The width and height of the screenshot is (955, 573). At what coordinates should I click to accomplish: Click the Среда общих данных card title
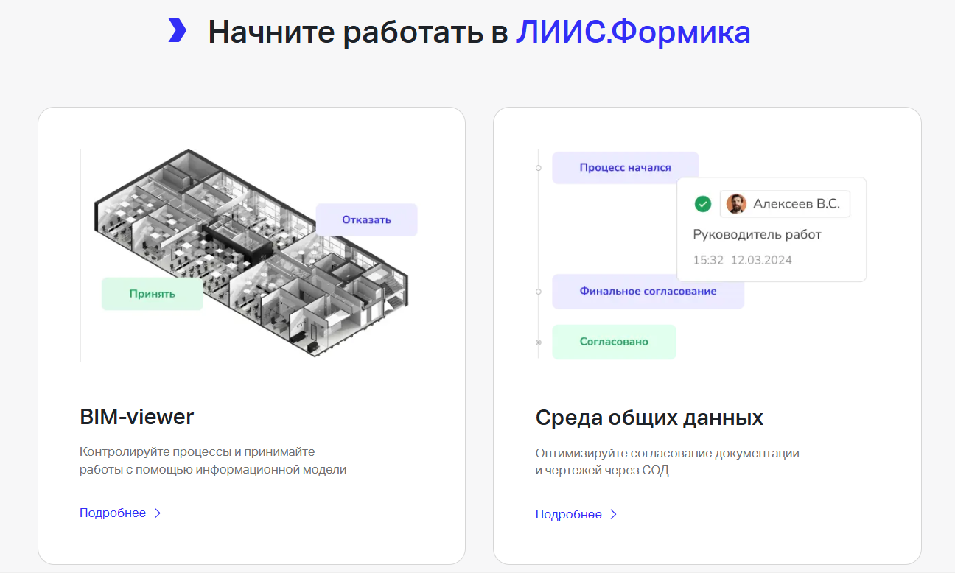point(649,418)
